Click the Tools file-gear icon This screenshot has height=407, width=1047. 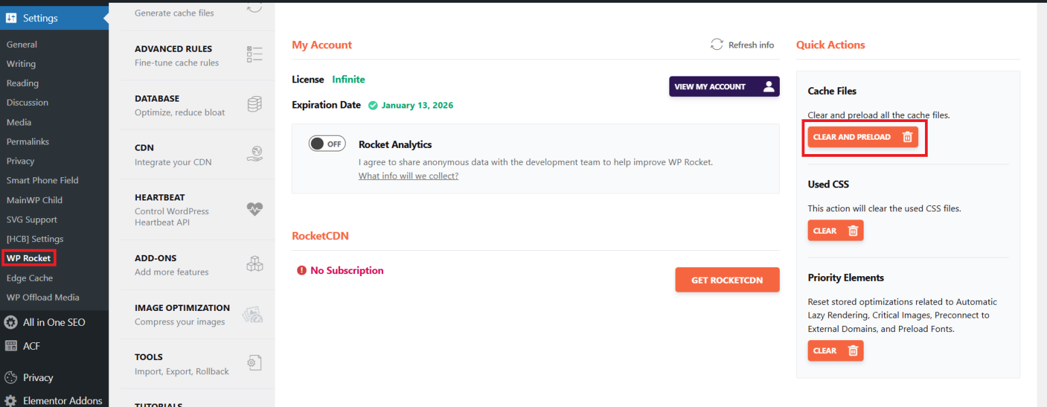254,363
